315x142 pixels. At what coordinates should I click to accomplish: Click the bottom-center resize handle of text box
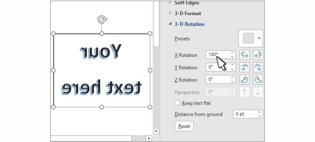click(x=102, y=107)
